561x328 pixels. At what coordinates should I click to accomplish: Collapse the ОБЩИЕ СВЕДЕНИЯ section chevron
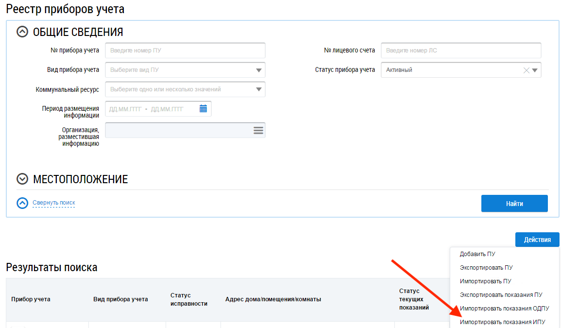(22, 32)
